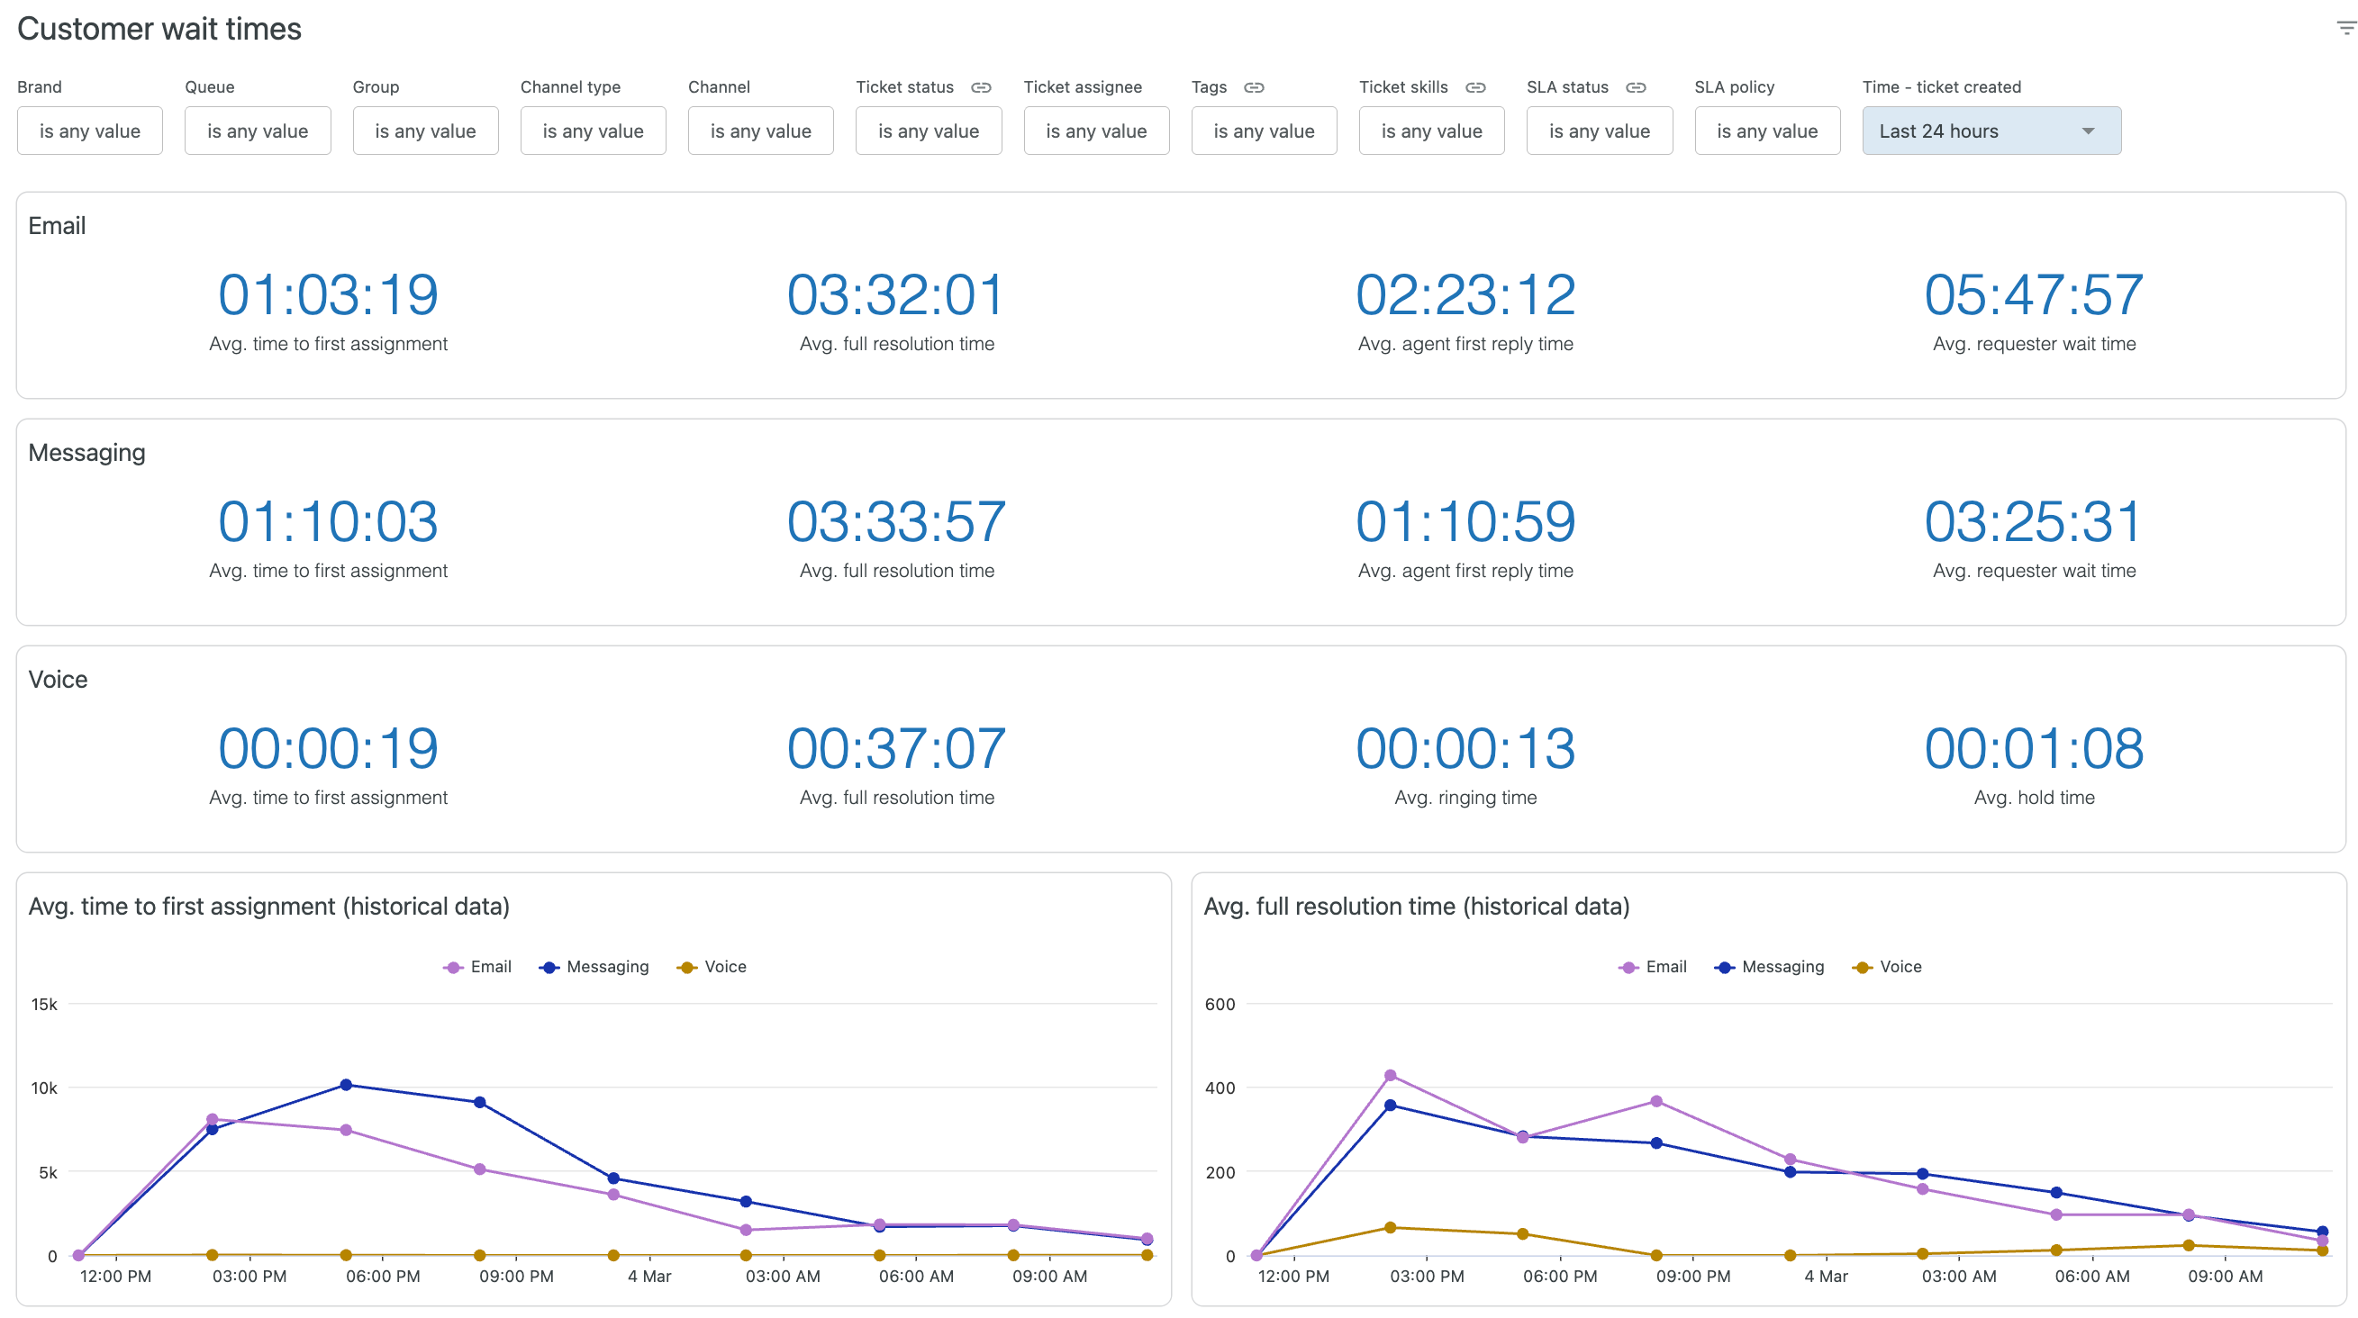This screenshot has width=2358, height=1318.
Task: Toggle Email legend in first assignment chart
Action: click(x=478, y=967)
